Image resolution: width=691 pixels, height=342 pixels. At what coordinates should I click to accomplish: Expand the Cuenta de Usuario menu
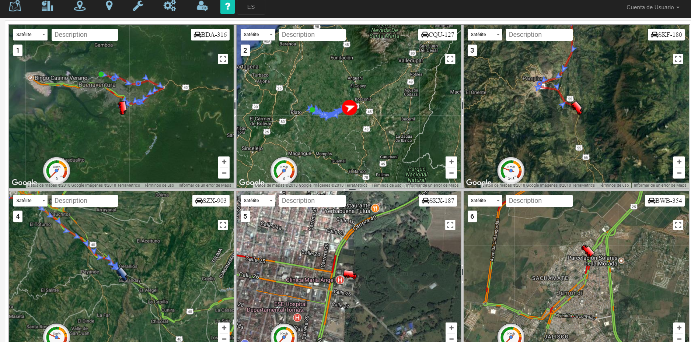pos(653,7)
